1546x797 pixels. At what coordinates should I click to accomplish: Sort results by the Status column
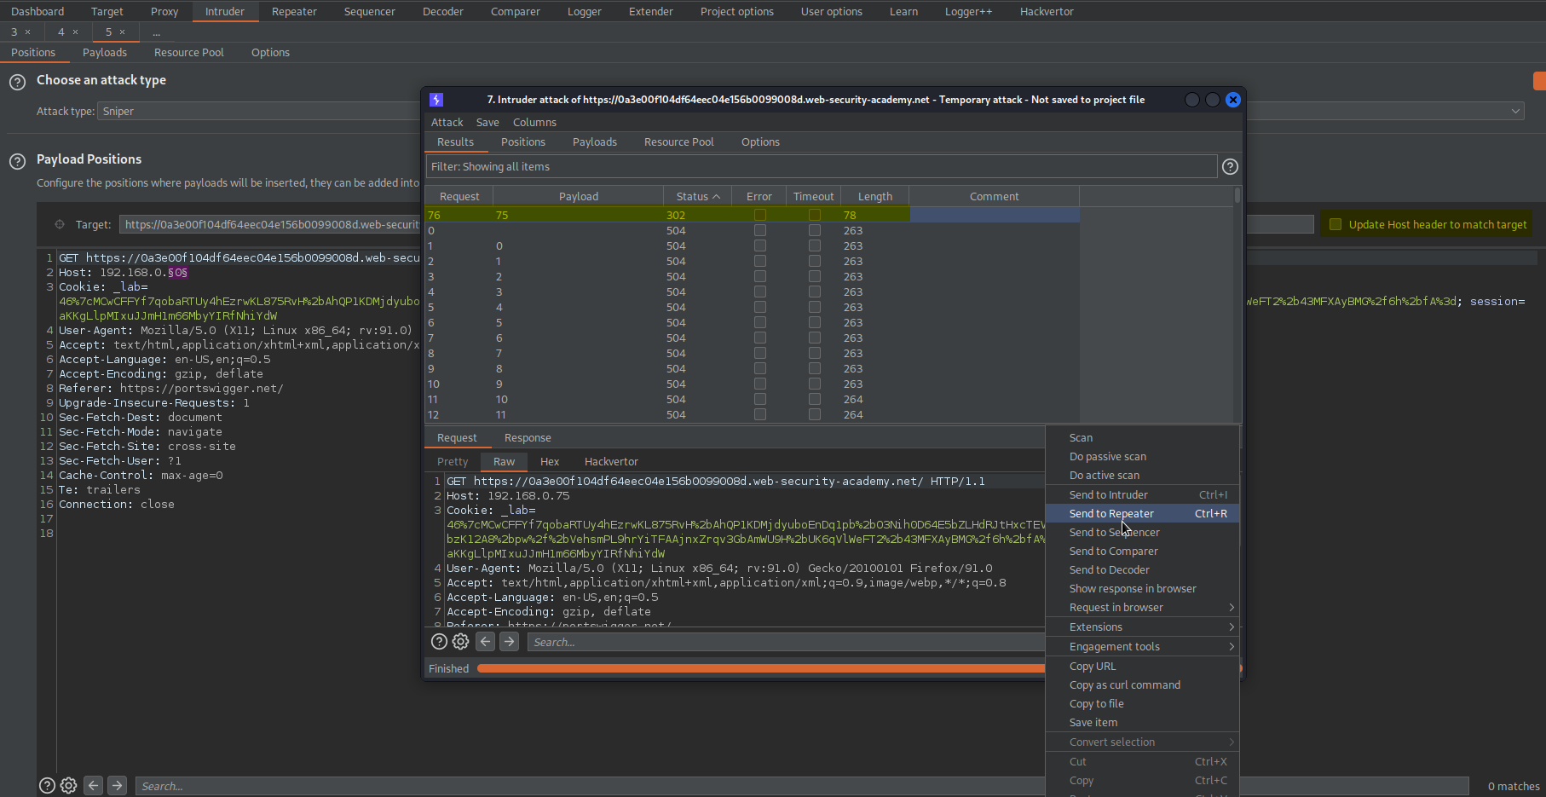coord(697,197)
